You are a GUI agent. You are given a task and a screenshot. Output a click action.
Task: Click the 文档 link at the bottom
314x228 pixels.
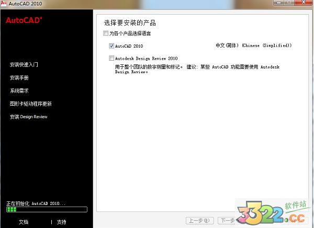tap(24, 222)
